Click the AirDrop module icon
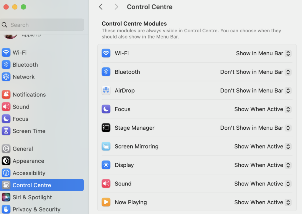This screenshot has height=214, width=302. (106, 91)
